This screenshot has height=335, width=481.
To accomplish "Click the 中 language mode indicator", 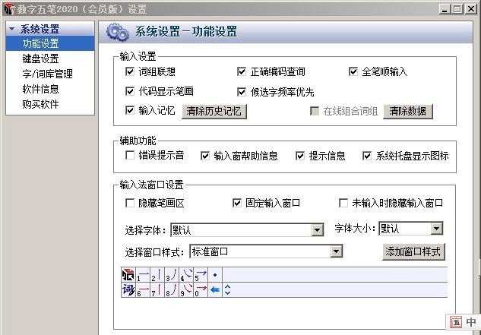I will (471, 322).
